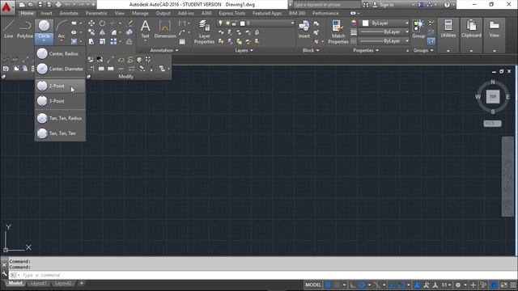Toggle polar tracking in status bar
The width and height of the screenshot is (518, 291).
(362, 285)
